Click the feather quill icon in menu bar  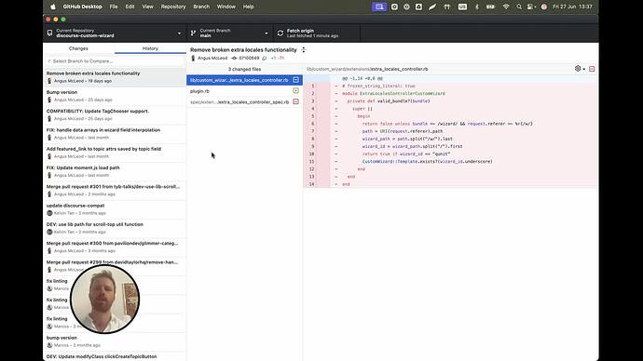coord(432,7)
